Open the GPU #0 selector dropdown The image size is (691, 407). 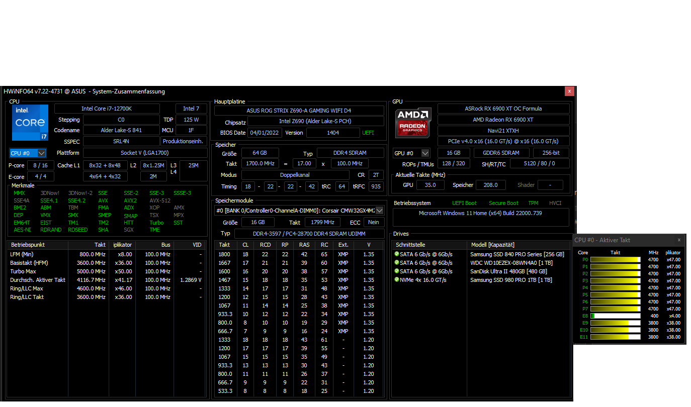411,153
